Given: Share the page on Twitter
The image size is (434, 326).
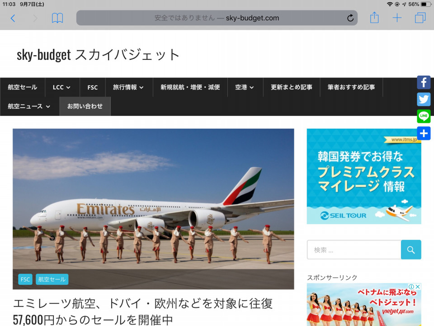Looking at the screenshot, I should pos(424,99).
